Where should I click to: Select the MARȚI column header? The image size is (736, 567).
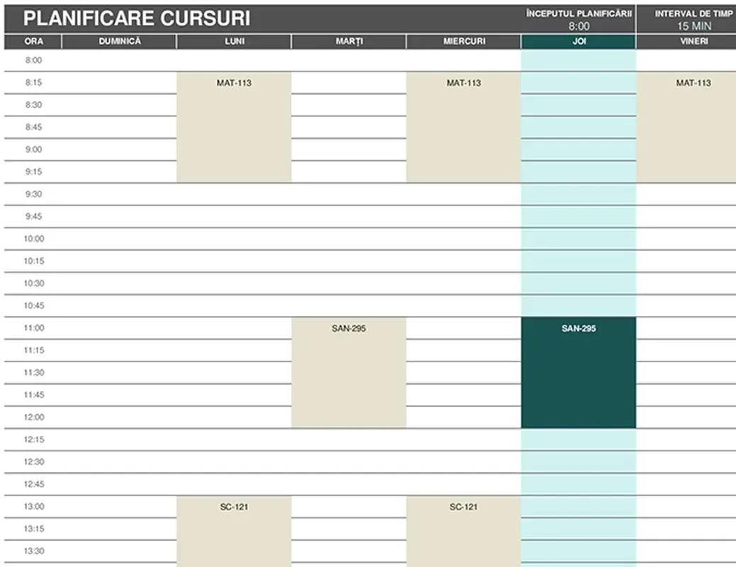tap(349, 41)
